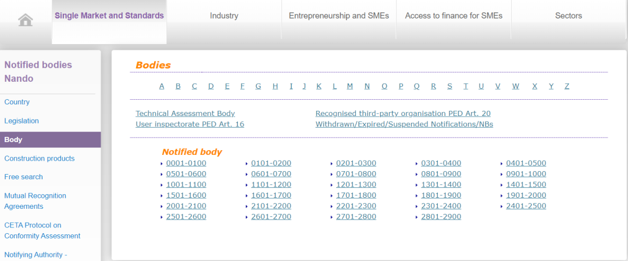This screenshot has height=261, width=628.
Task: Select Access to finance for SMEs
Action: coord(454,16)
